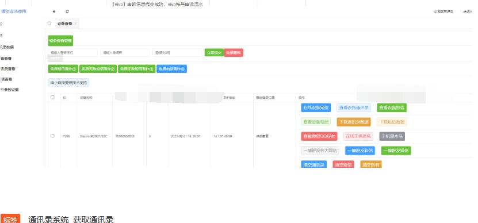Focus the 请输入登录手机 input field

(73, 53)
